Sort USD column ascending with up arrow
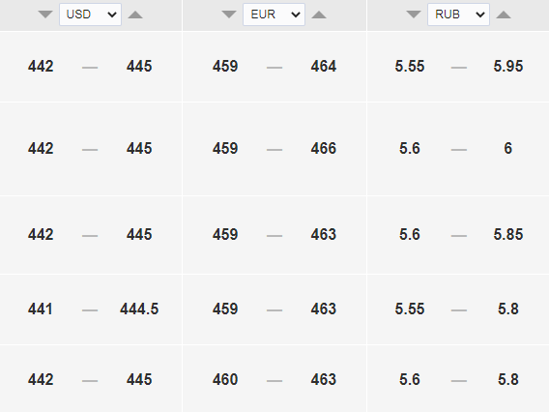 click(135, 15)
